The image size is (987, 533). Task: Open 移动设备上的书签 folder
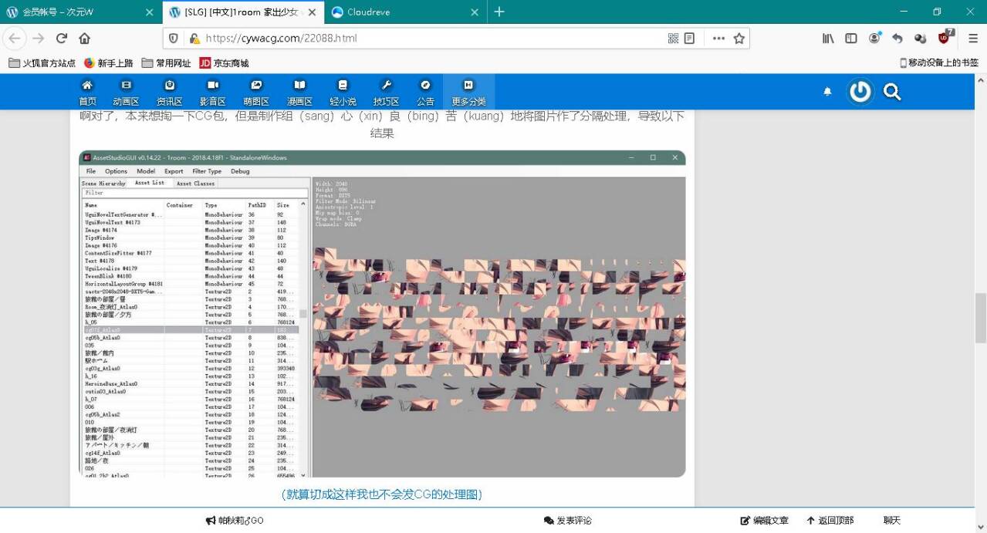click(x=939, y=63)
